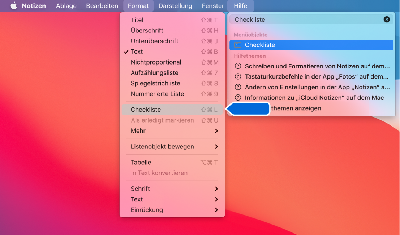This screenshot has height=235, width=400.
Task: Click the question mark icon next to "iCloud Notizen"
Action: tap(238, 97)
